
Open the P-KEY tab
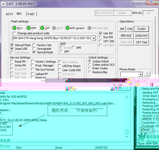pyautogui.click(x=31, y=14)
